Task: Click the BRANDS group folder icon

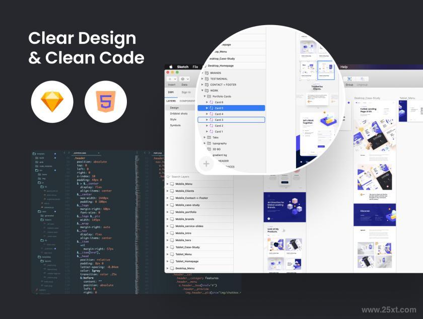Action: pos(207,73)
